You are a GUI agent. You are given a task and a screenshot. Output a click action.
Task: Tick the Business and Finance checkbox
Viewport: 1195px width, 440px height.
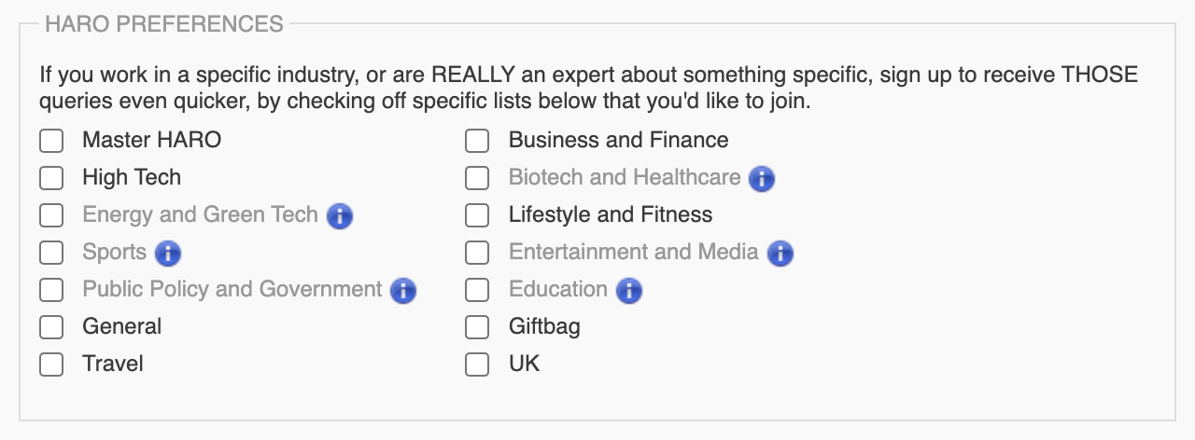pos(477,141)
